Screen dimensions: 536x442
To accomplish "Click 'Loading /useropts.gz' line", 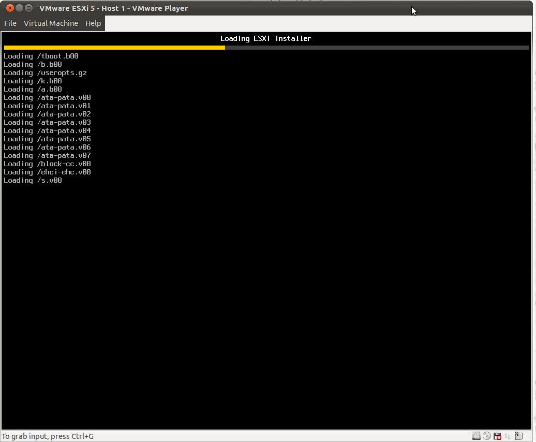I will point(45,73).
